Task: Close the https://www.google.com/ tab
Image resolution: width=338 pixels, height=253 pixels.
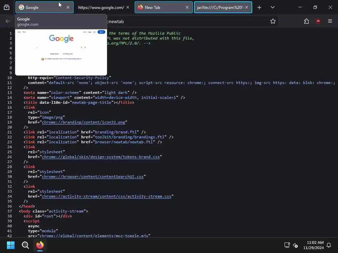Action: coord(128,7)
